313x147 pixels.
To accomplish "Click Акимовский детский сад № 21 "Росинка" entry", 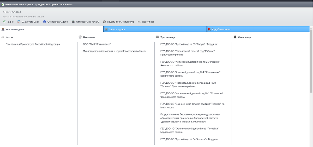I will click(x=190, y=64).
